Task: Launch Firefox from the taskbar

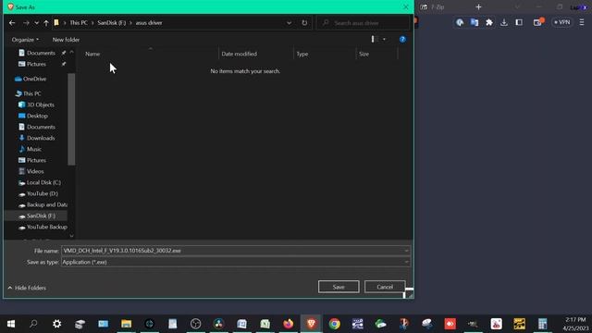Action: click(288, 324)
